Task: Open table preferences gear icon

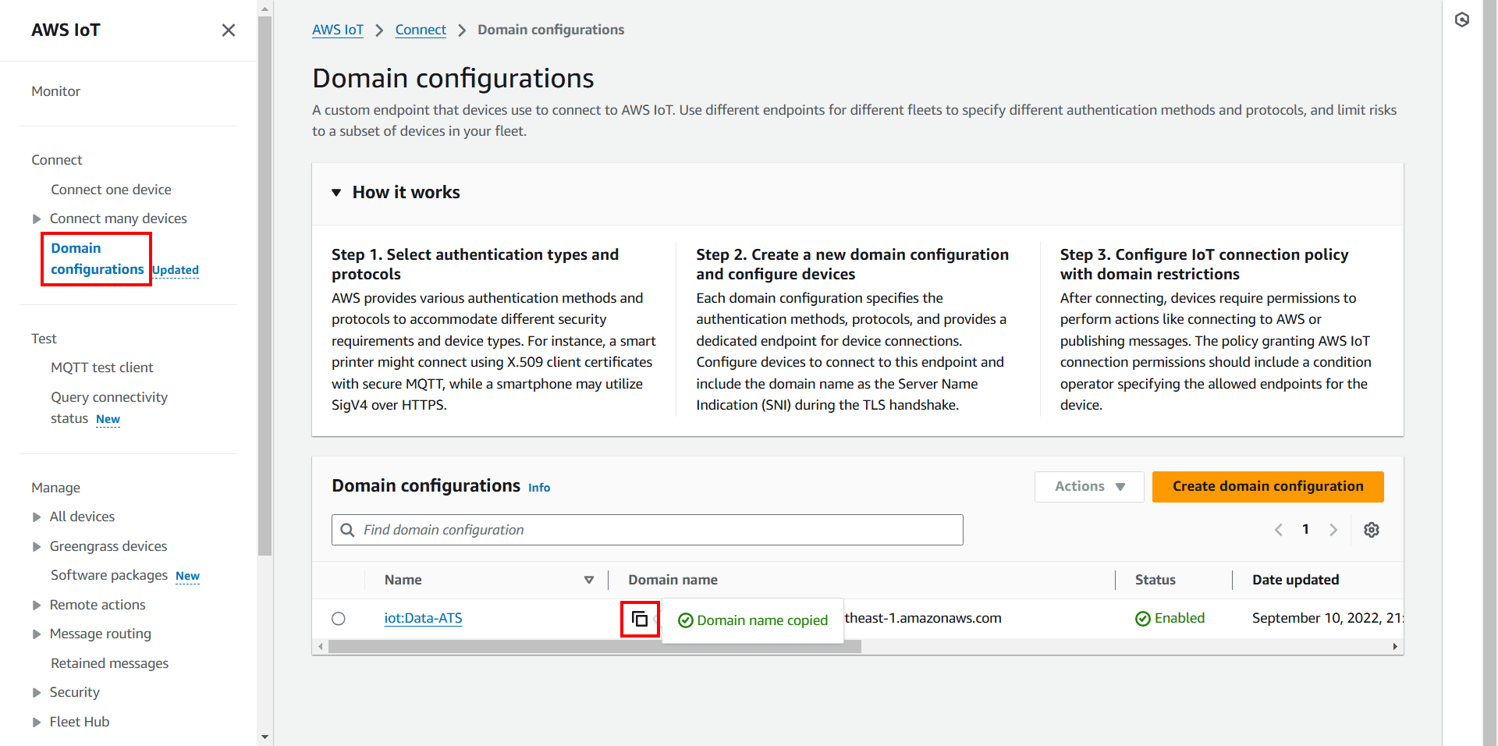Action: point(1371,530)
